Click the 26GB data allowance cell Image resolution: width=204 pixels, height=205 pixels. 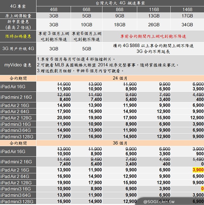(x=154, y=25)
